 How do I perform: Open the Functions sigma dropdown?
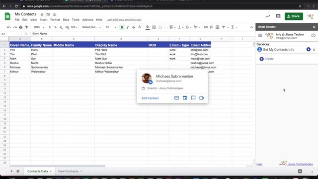tap(234, 27)
